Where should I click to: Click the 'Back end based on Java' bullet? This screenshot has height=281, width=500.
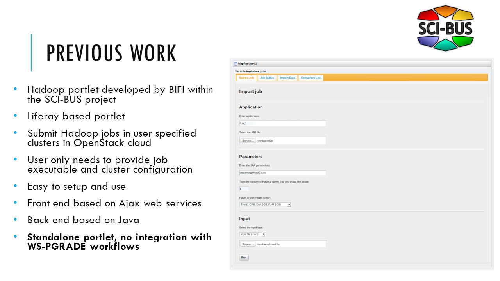point(83,220)
